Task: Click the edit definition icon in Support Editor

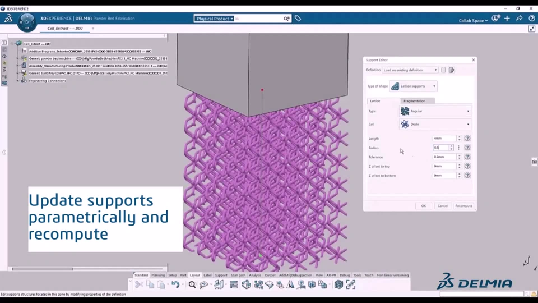Action: click(452, 70)
